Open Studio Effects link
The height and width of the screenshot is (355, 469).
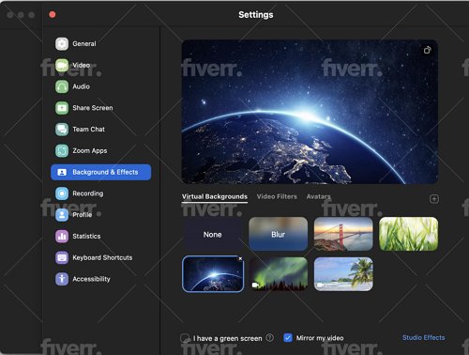(424, 338)
